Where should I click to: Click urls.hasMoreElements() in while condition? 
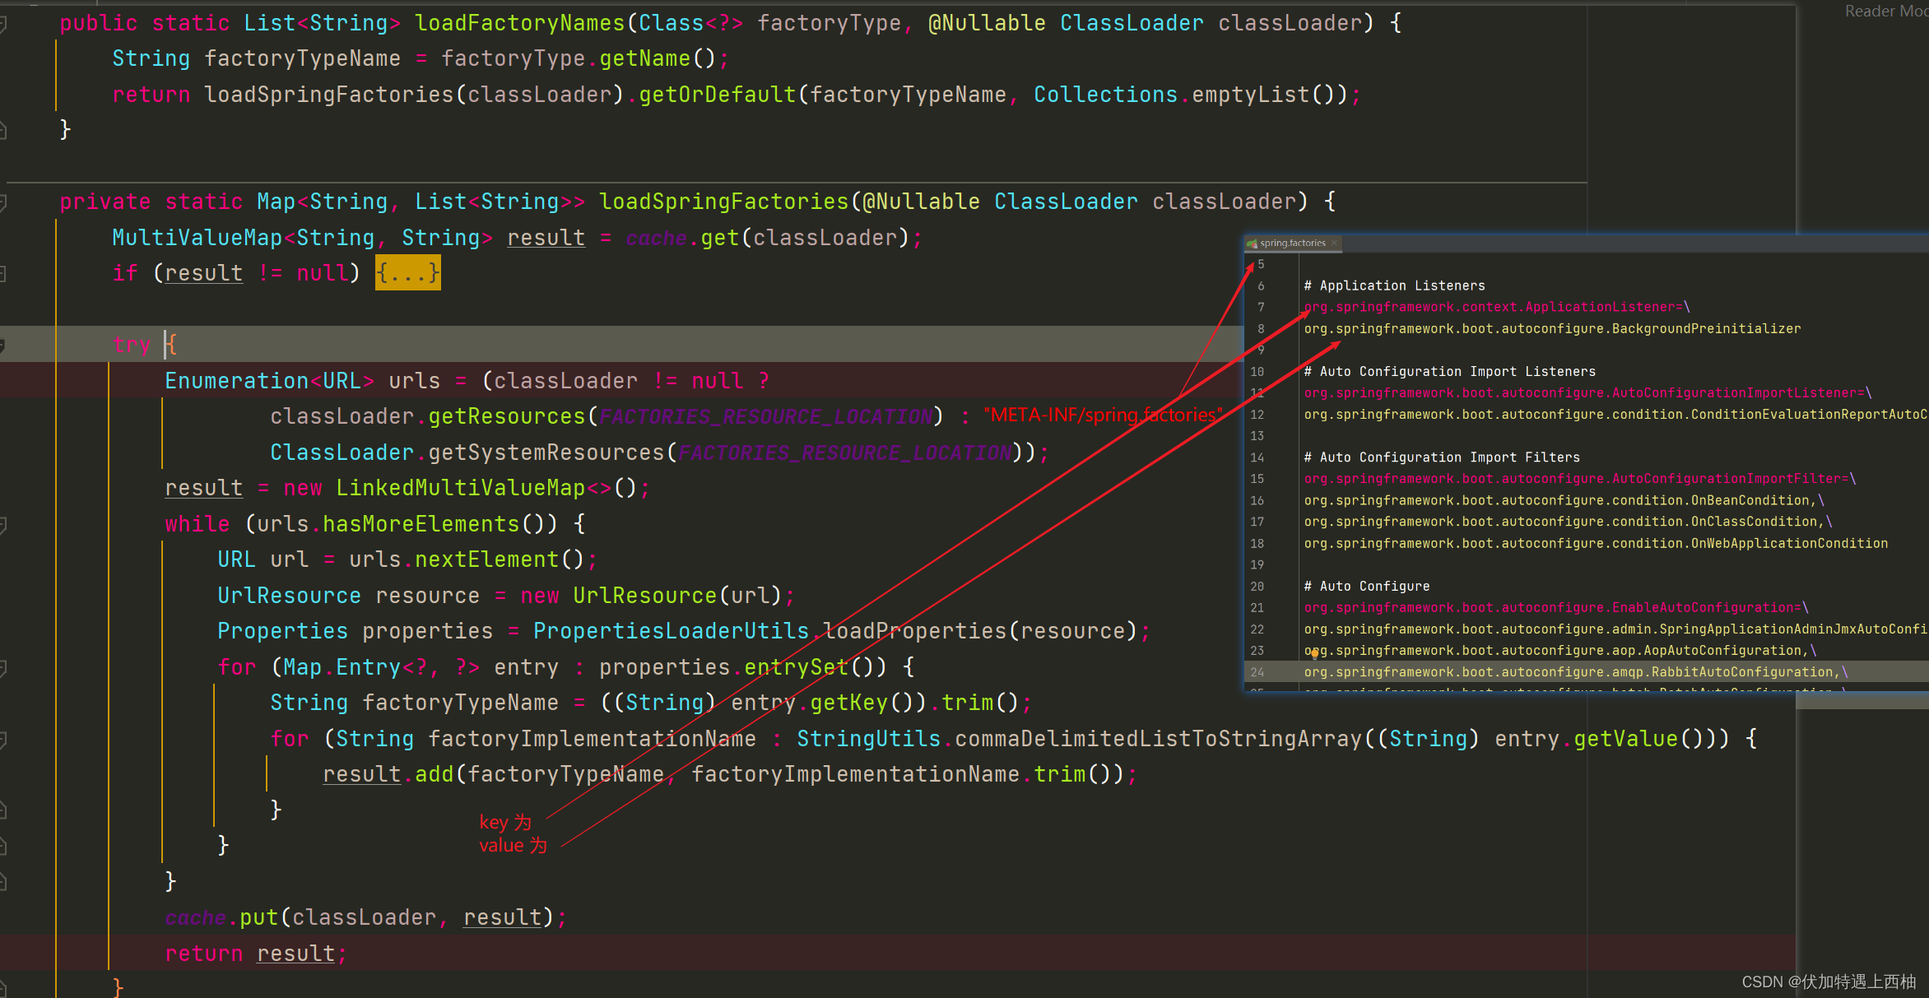point(407,524)
